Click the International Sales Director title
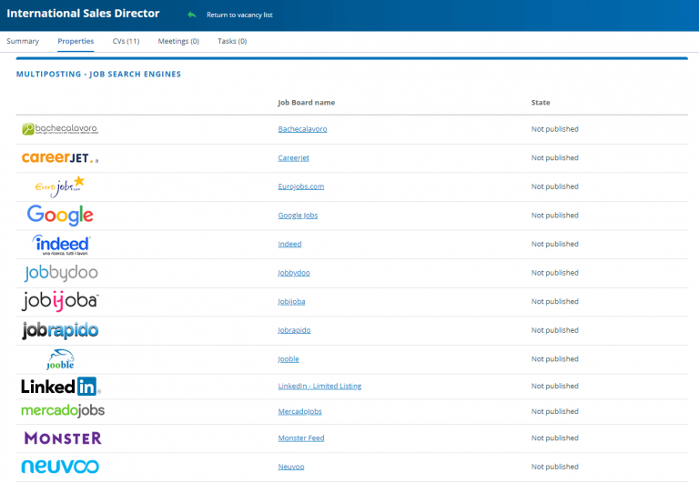The height and width of the screenshot is (483, 699). pyautogui.click(x=83, y=14)
